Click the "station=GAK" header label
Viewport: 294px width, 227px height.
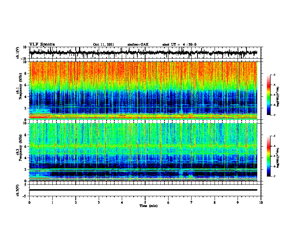coord(138,45)
